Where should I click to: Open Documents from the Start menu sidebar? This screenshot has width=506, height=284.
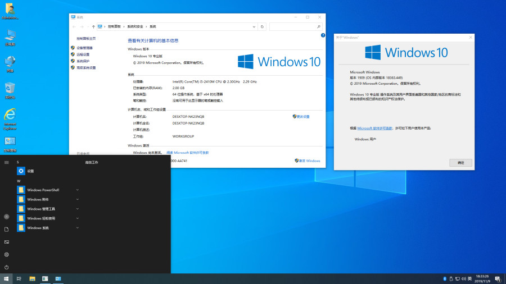coord(6,229)
